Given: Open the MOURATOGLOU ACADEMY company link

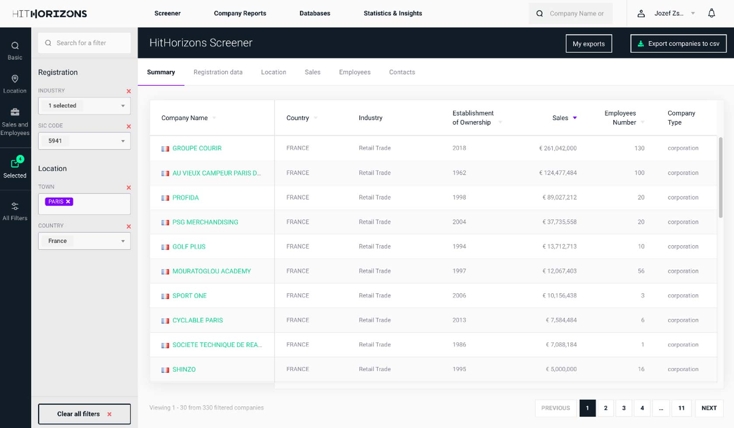Looking at the screenshot, I should pos(212,271).
